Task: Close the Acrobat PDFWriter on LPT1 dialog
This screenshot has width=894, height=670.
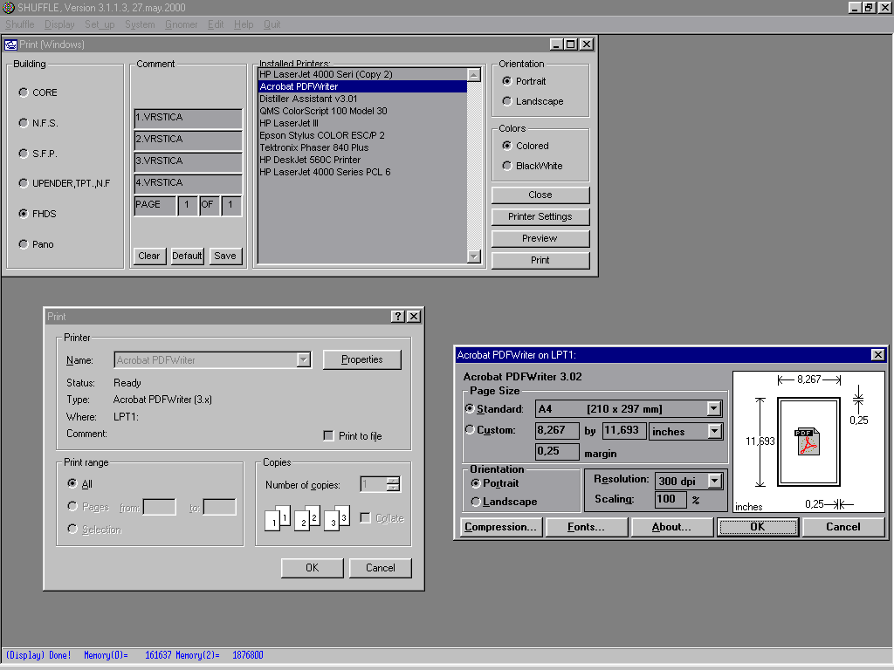Action: (878, 355)
